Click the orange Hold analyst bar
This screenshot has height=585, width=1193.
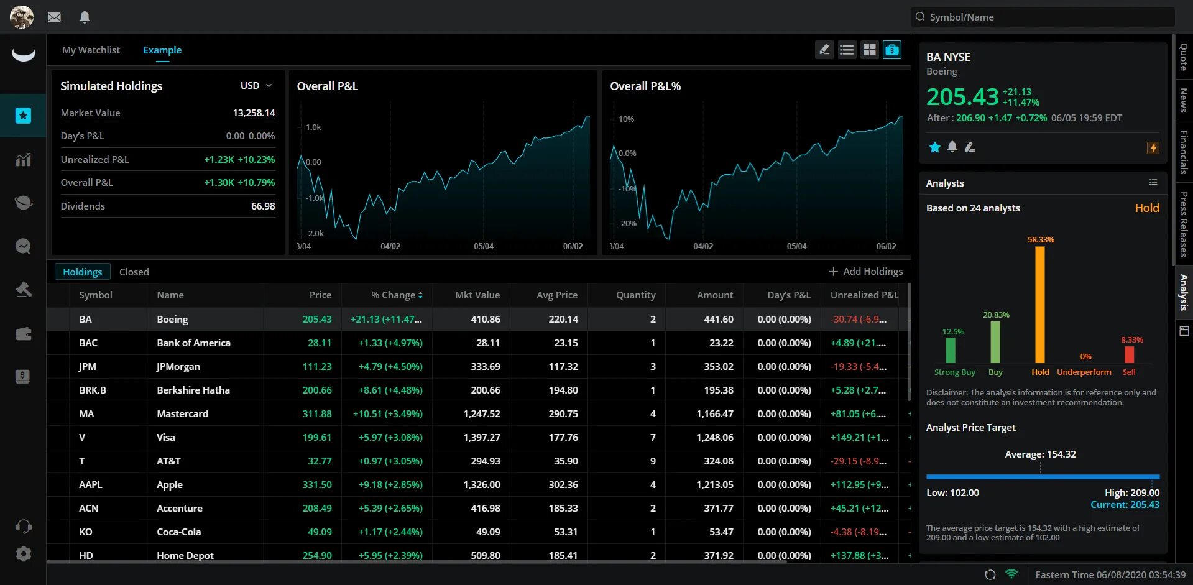(x=1039, y=305)
